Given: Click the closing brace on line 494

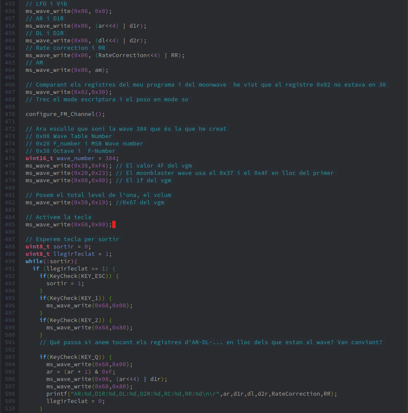Looking at the screenshot, I should click(41, 291).
